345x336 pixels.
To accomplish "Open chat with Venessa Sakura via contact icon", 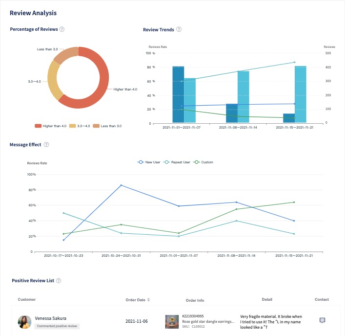I will point(322,320).
